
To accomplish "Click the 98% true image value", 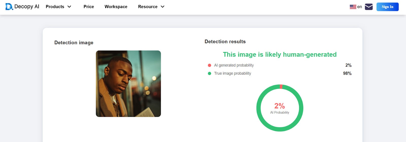I will pos(347,73).
